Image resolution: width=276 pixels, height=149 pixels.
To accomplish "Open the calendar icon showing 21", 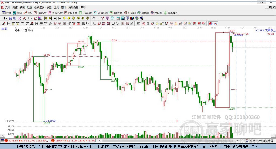I will pos(118,18).
